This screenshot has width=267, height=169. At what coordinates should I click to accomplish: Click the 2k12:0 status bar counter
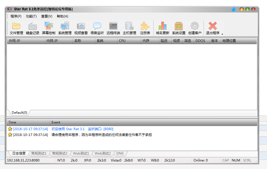170,160
